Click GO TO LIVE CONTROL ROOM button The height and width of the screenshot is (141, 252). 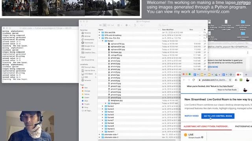[218, 116]
